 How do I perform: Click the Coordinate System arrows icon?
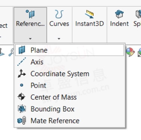[x=21, y=73]
